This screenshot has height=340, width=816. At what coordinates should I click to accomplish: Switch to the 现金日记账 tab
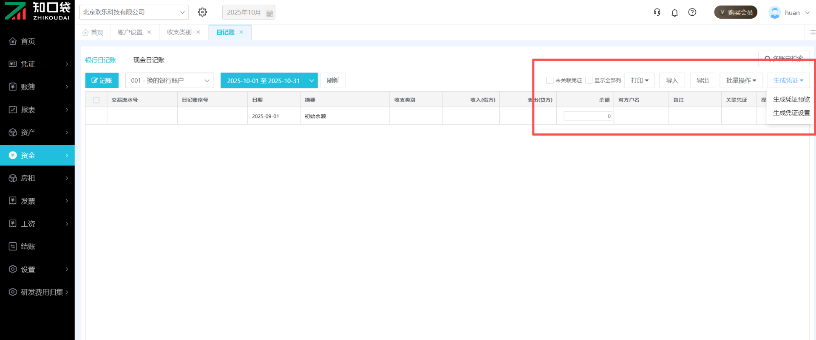coord(149,60)
